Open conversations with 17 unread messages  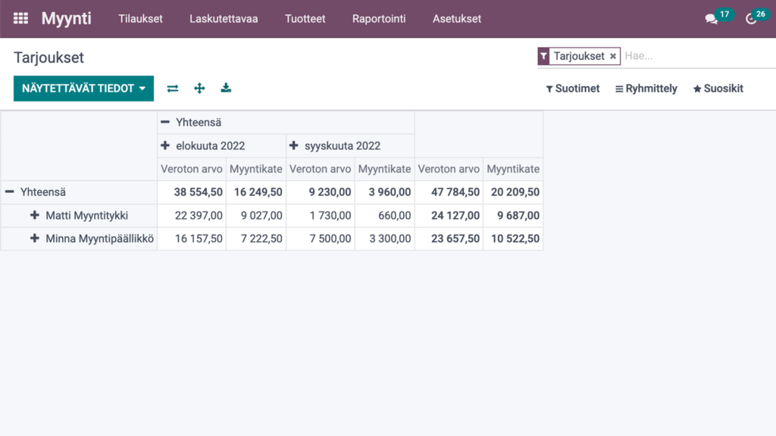tap(711, 18)
